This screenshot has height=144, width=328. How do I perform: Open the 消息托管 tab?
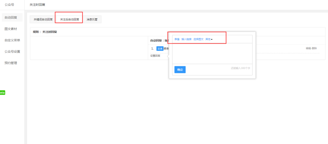pyautogui.click(x=92, y=19)
